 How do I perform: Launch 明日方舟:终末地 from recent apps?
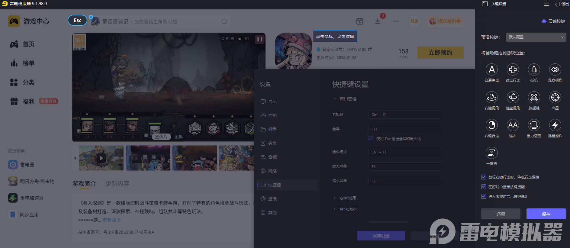31,181
